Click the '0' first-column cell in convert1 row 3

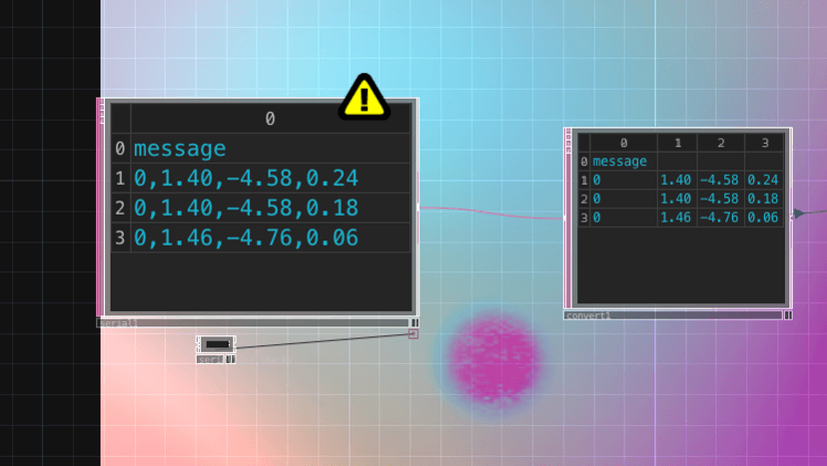click(x=623, y=218)
